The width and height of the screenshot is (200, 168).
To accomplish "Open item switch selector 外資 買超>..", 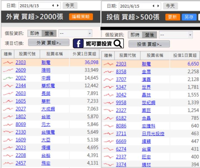I will click(x=49, y=43).
